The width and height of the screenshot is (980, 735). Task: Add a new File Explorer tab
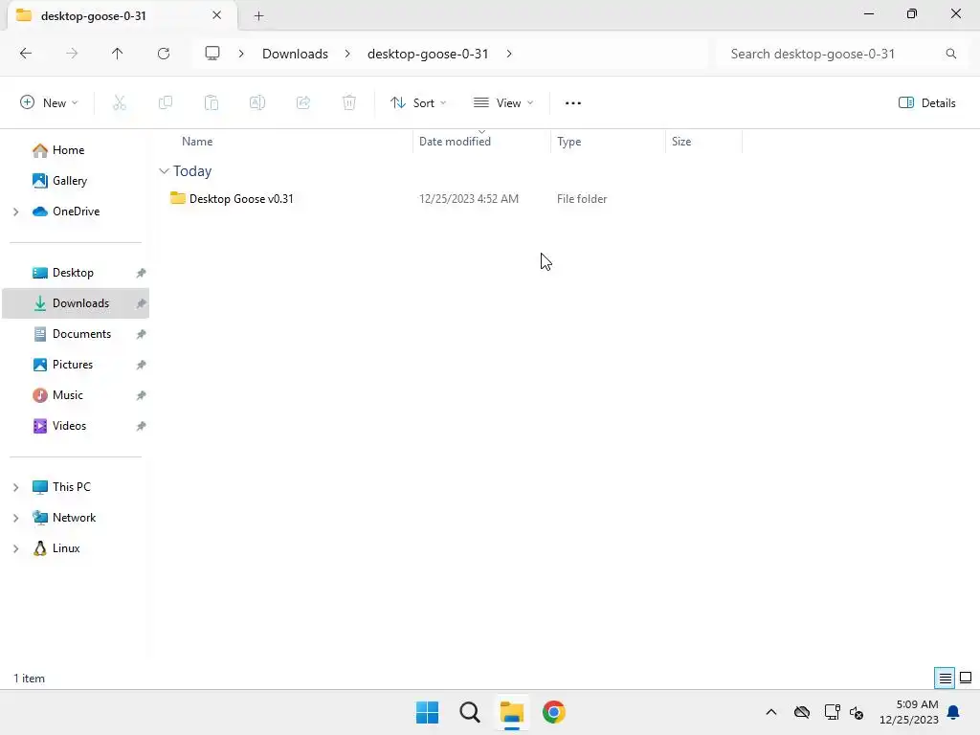258,15
